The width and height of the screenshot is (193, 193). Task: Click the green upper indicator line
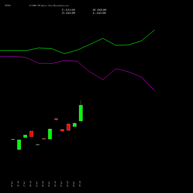[x=90, y=44]
